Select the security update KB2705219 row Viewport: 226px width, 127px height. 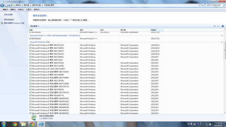pos(96,92)
